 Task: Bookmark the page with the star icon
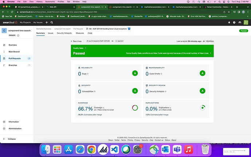[x=229, y=12]
